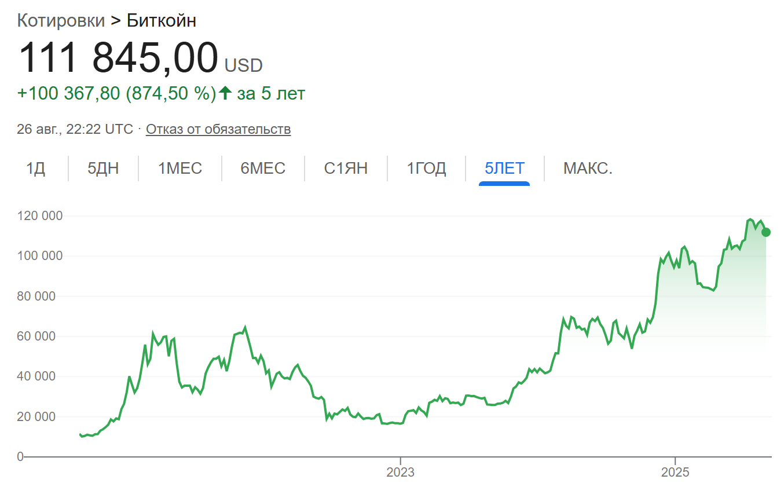Image resolution: width=784 pixels, height=483 pixels.
Task: Click the 2023 x-axis label
Action: (400, 473)
